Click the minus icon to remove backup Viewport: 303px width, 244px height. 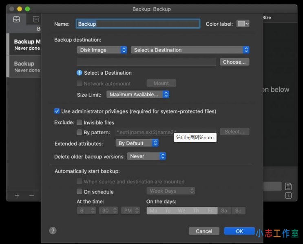[31, 196]
